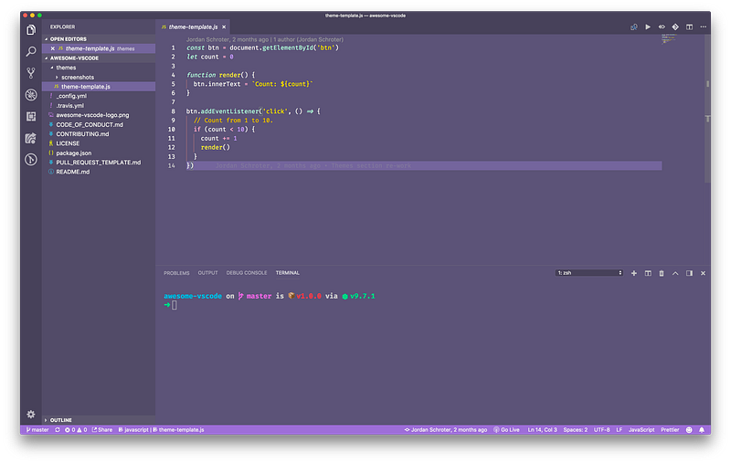
Task: Open the .travis.yml file
Action: tap(70, 106)
